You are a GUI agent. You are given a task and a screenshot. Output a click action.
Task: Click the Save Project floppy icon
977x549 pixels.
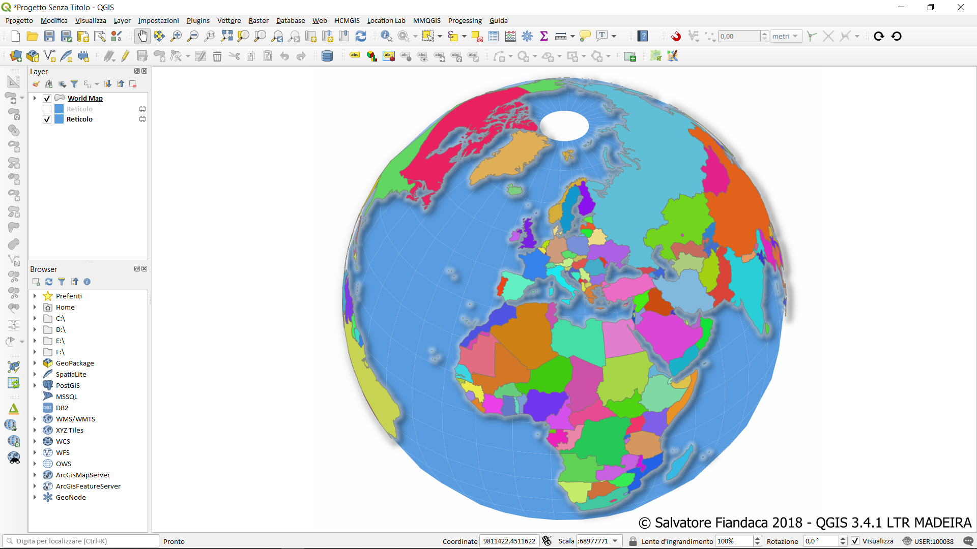pos(49,36)
